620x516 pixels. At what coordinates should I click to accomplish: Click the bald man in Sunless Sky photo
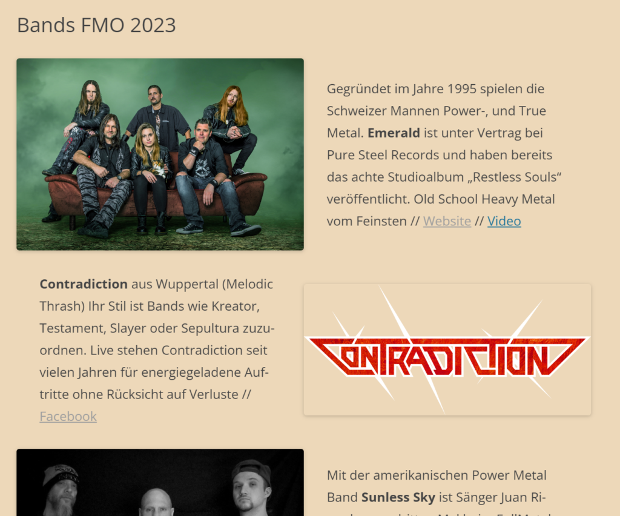[157, 502]
